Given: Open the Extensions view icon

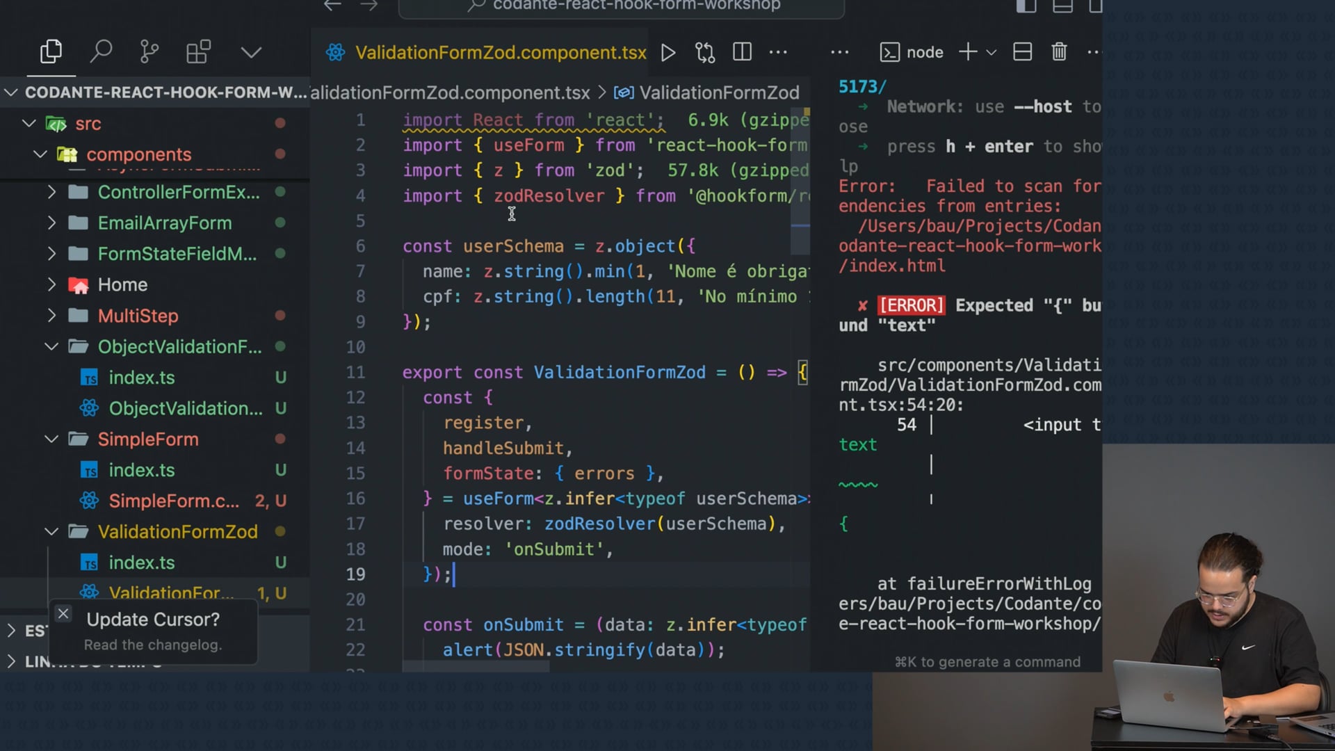Looking at the screenshot, I should click(x=198, y=52).
